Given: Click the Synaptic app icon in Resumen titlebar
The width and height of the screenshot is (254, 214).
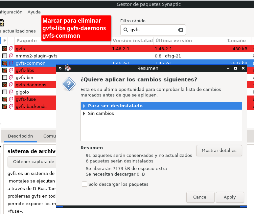Looking at the screenshot, I should point(68,68).
